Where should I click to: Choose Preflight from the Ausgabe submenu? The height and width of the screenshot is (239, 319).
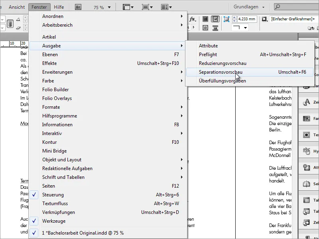250,55
